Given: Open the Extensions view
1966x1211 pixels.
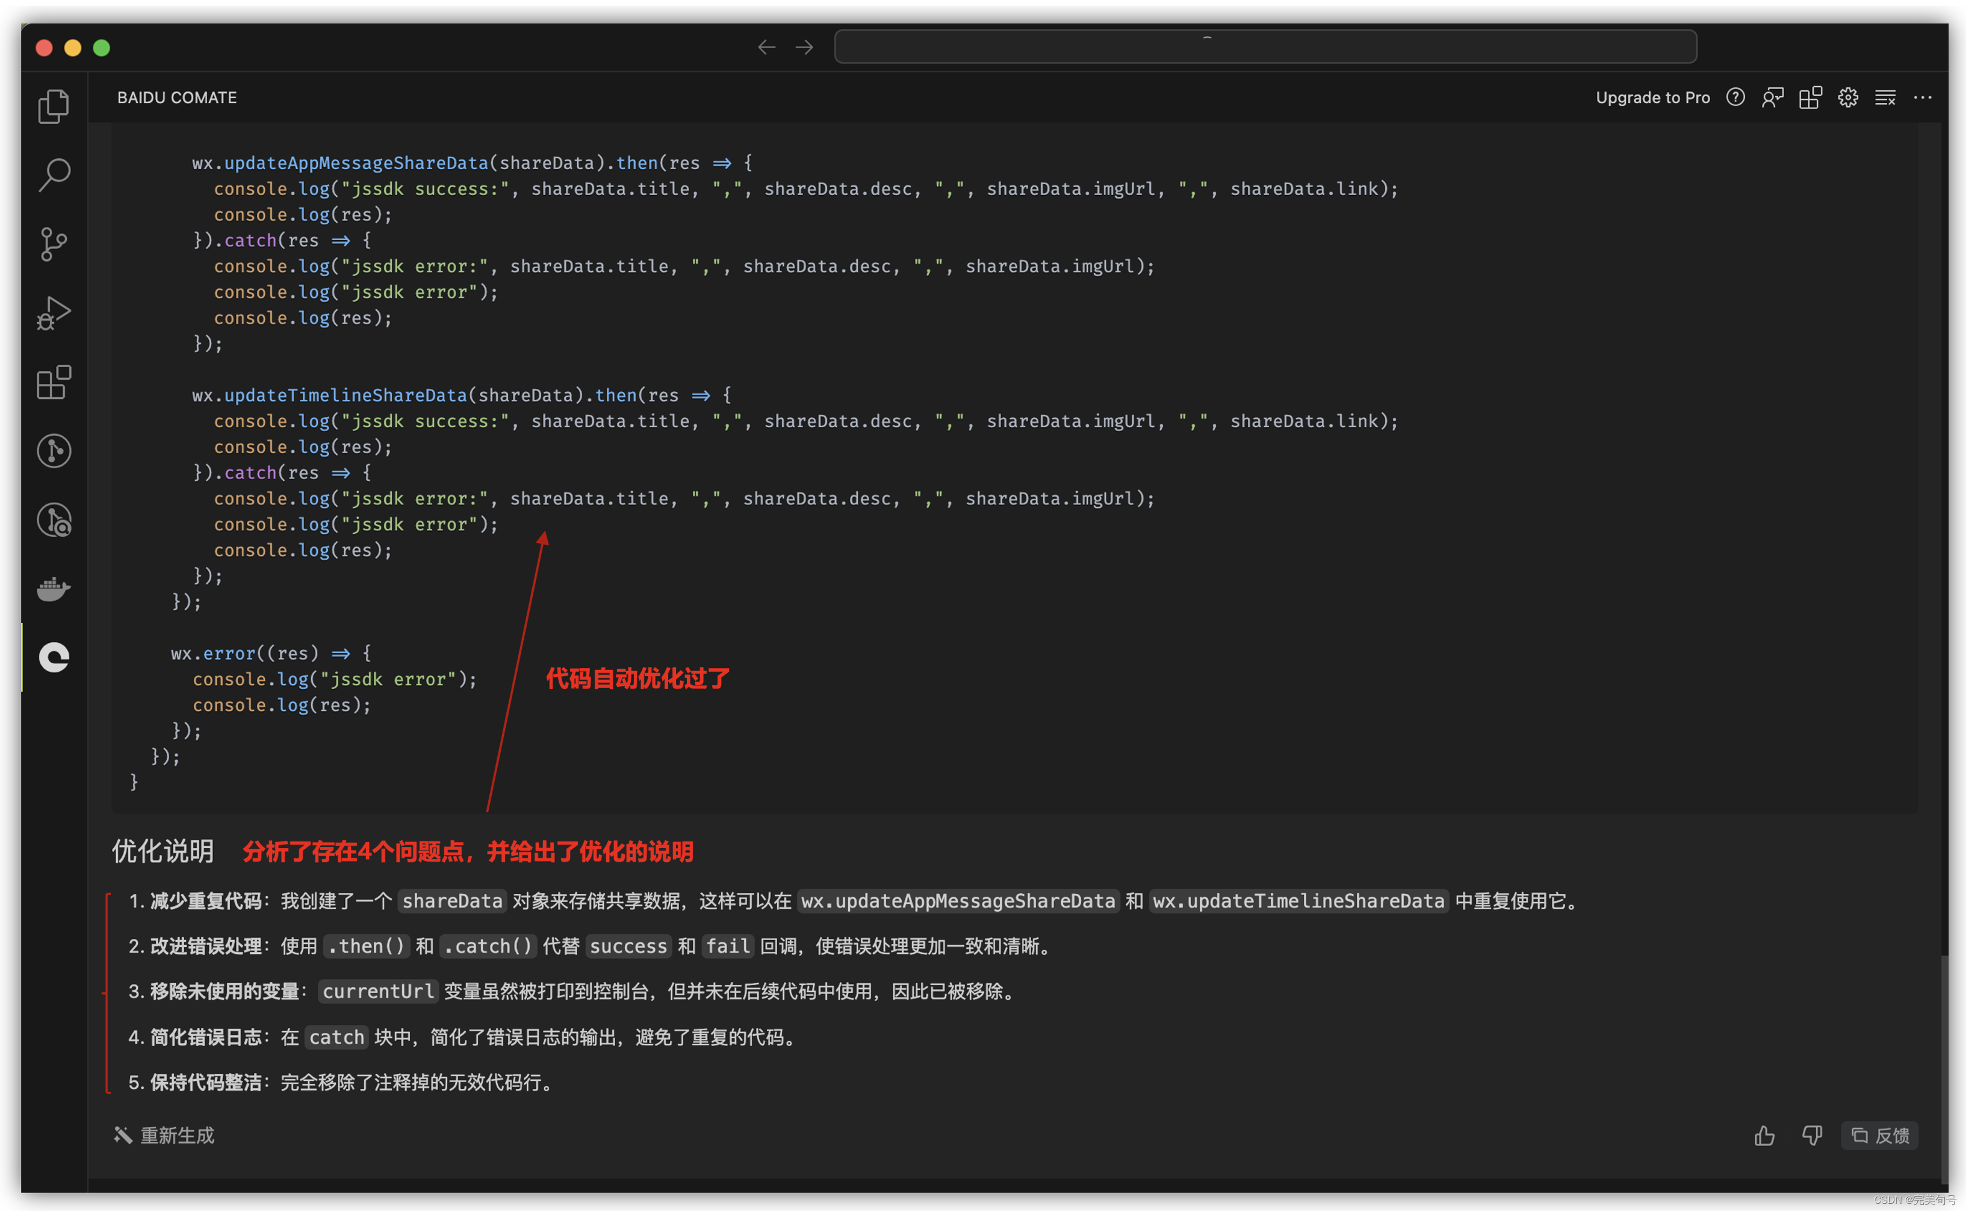Looking at the screenshot, I should (54, 382).
